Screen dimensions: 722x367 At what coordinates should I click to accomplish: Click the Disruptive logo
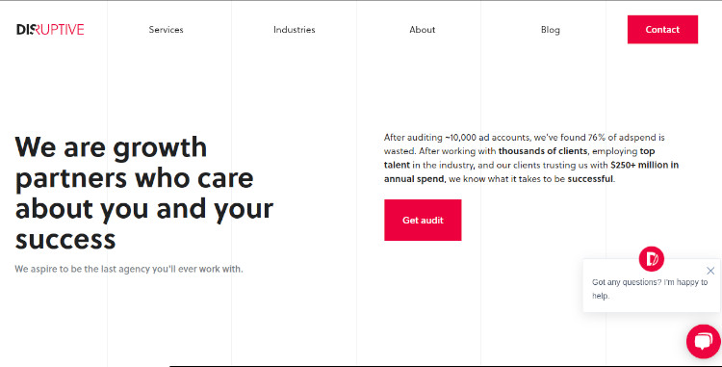[50, 30]
